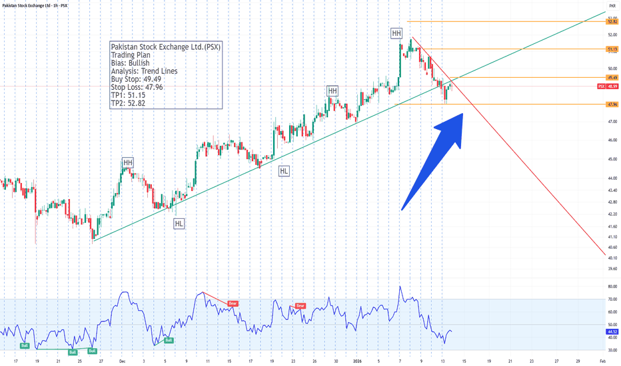Click the HL label near 19 December
Image resolution: width=621 pixels, height=366 pixels.
(285, 171)
